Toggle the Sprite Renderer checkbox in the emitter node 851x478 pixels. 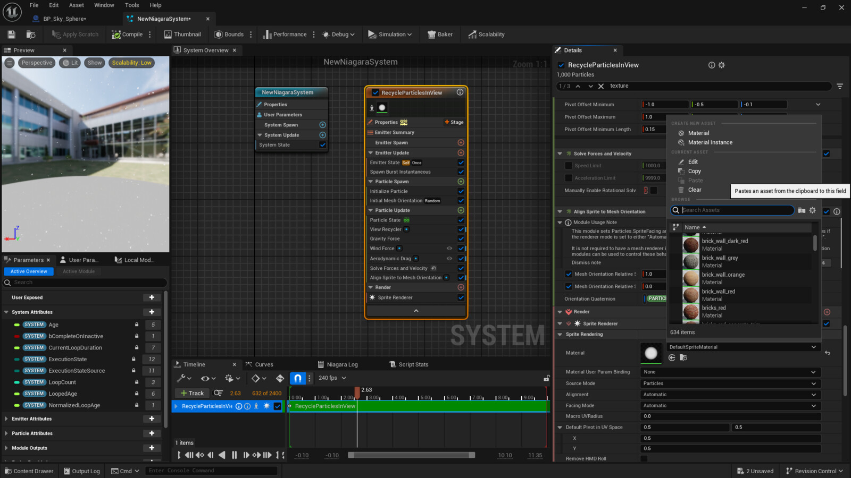[x=461, y=297]
